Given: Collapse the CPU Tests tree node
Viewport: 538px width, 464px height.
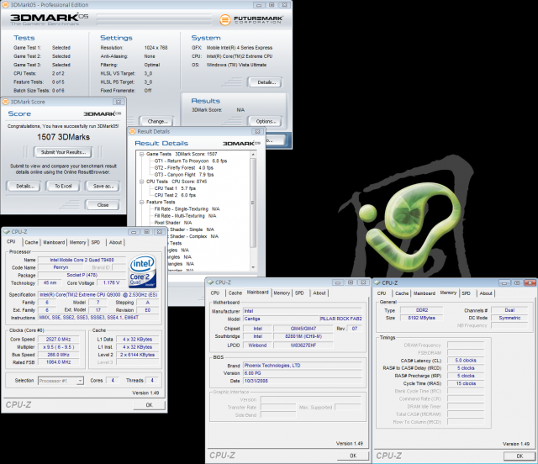Looking at the screenshot, I should click(x=141, y=182).
